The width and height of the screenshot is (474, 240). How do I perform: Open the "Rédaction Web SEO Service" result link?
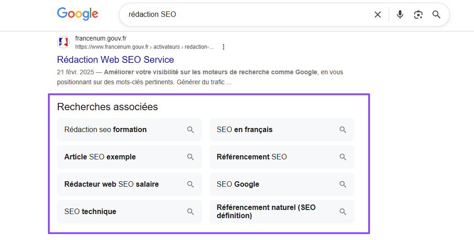coord(115,60)
